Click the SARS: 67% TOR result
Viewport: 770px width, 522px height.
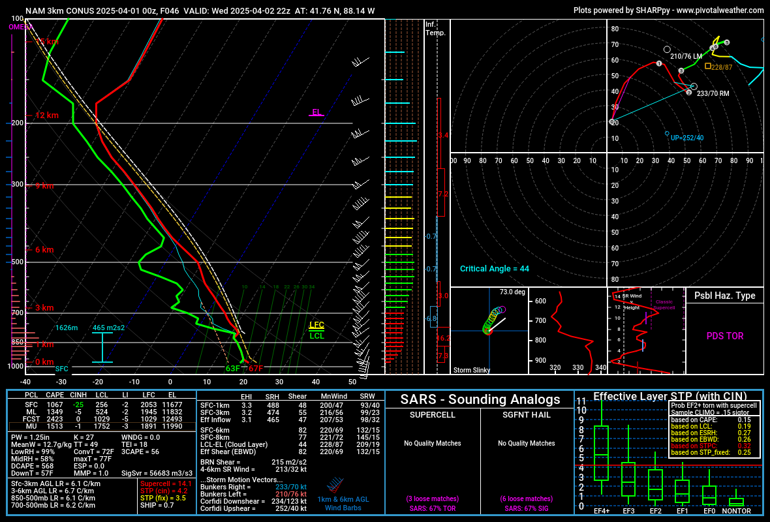pyautogui.click(x=433, y=508)
